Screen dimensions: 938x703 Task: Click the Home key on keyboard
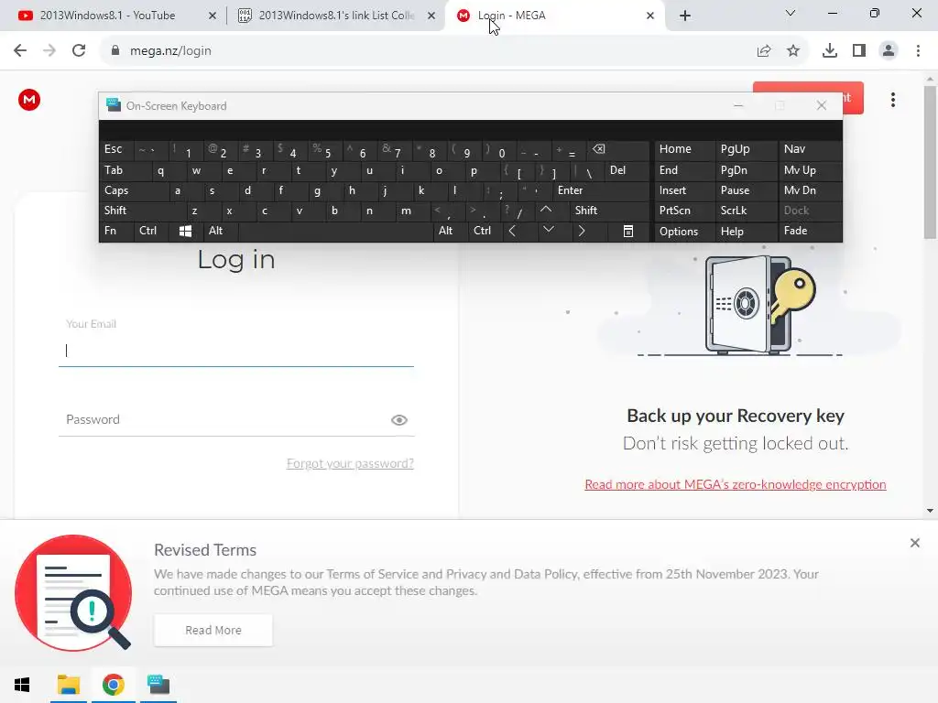coord(683,149)
